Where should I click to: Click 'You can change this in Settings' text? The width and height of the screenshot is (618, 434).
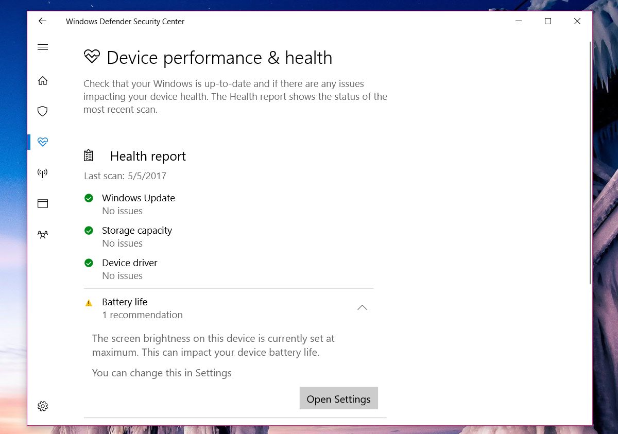162,373
